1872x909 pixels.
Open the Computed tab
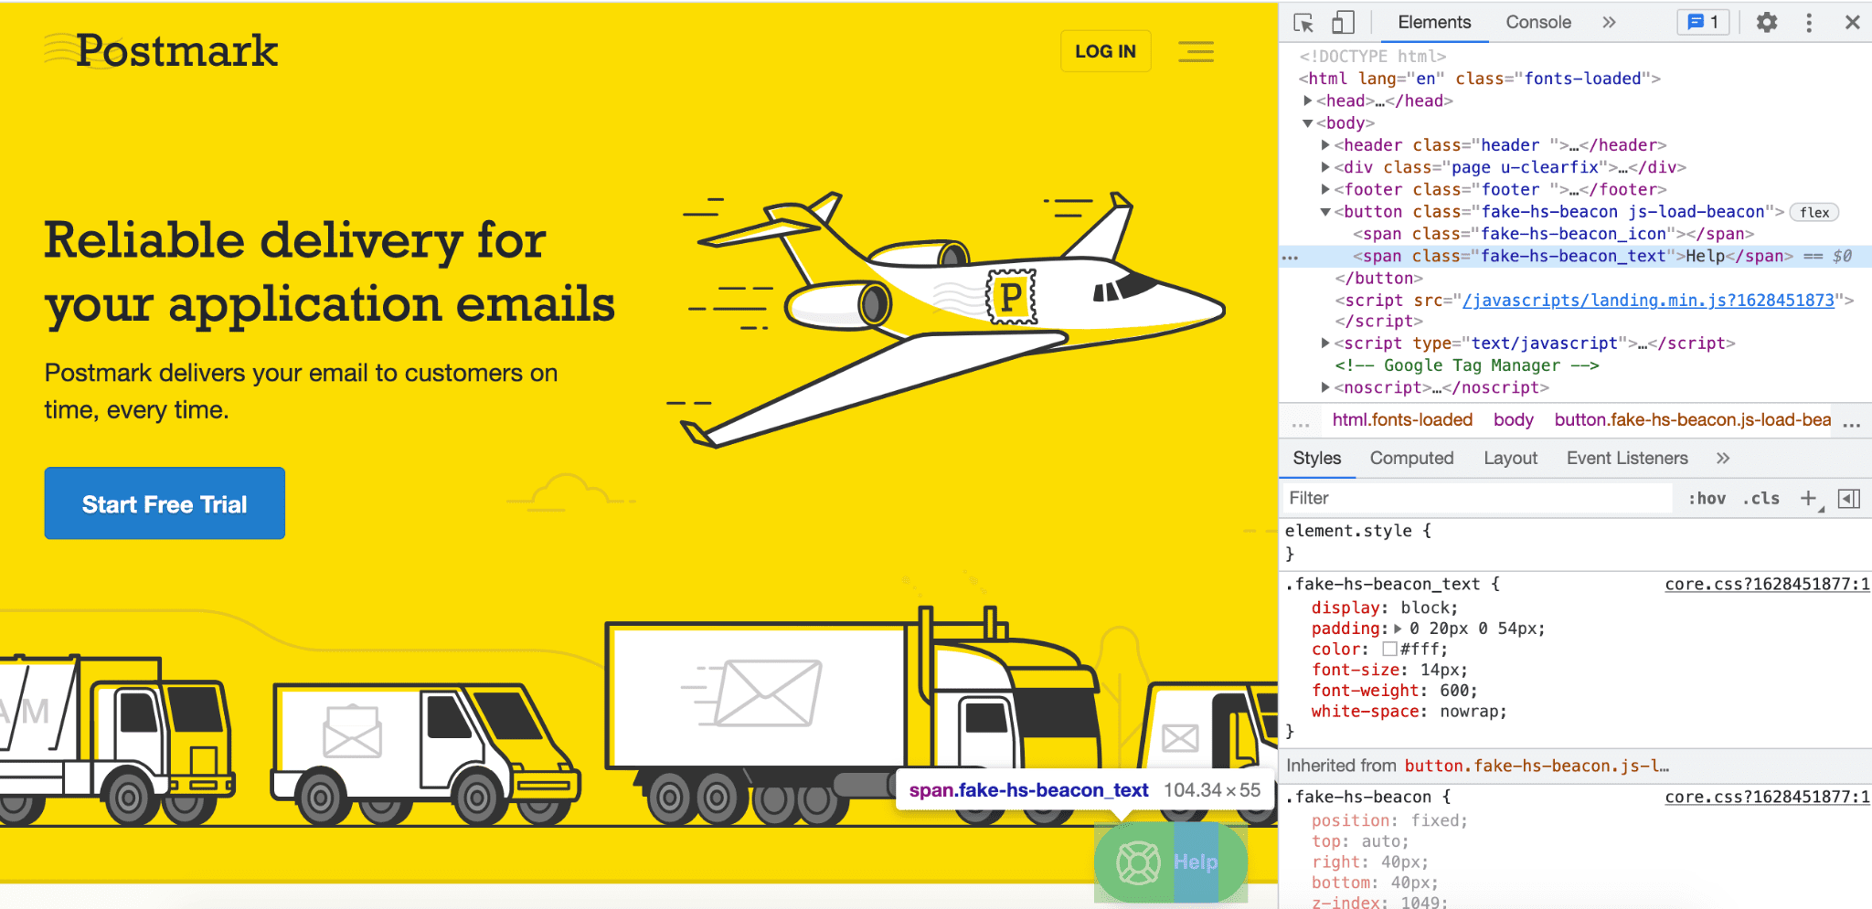point(1412,457)
